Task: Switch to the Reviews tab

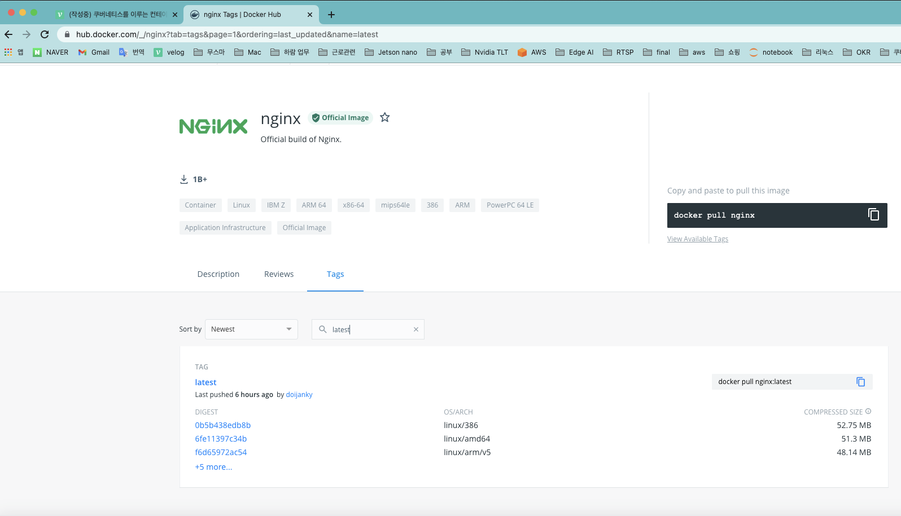Action: coord(279,274)
